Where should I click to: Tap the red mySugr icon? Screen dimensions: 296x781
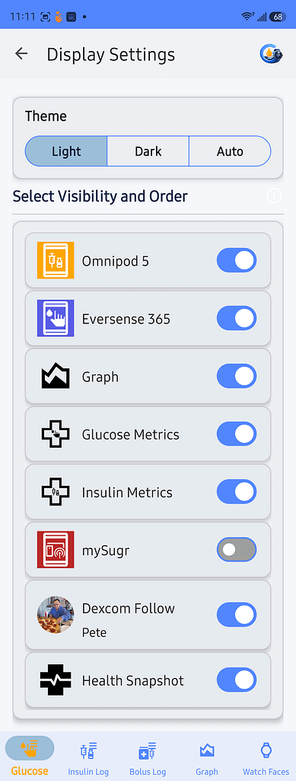pos(56,549)
